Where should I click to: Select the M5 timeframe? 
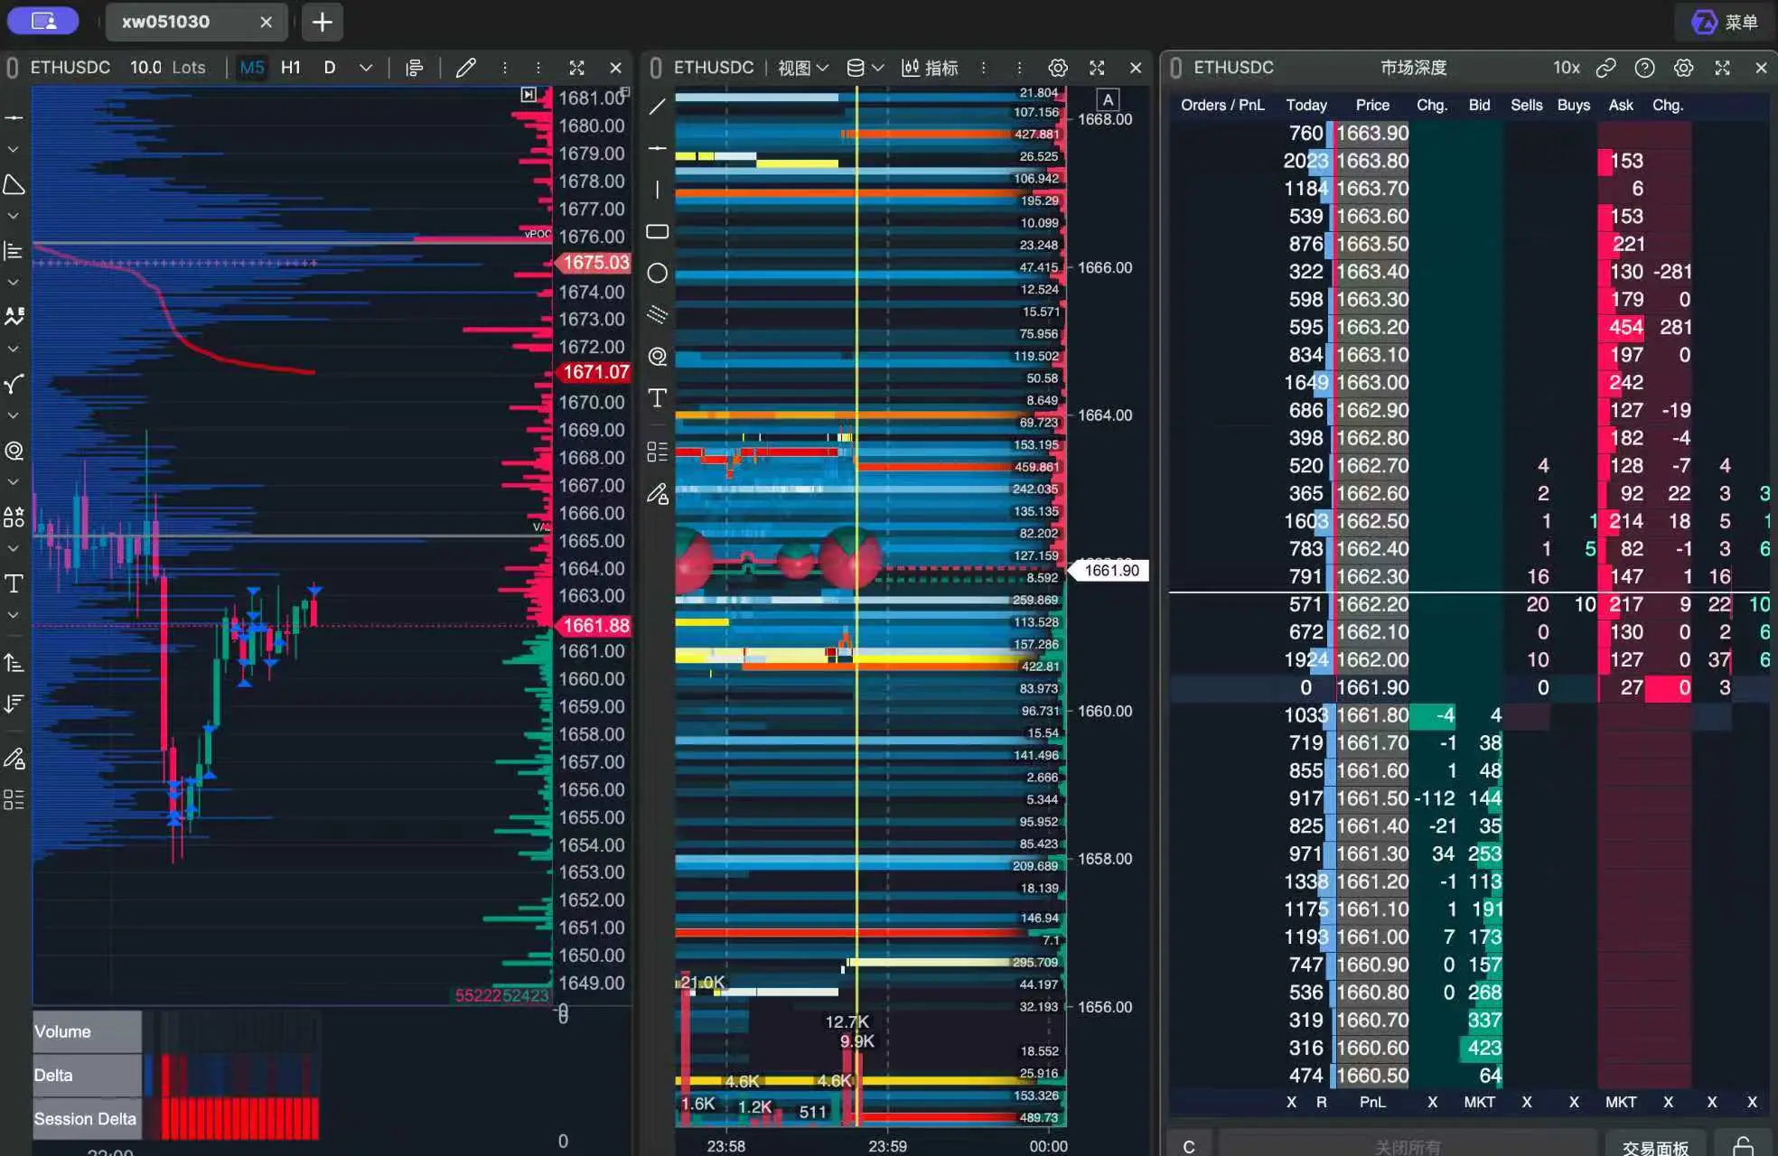point(252,68)
